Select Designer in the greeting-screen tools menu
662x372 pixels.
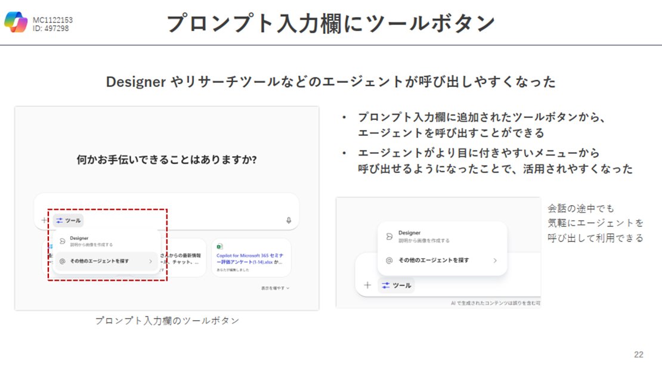pos(106,241)
